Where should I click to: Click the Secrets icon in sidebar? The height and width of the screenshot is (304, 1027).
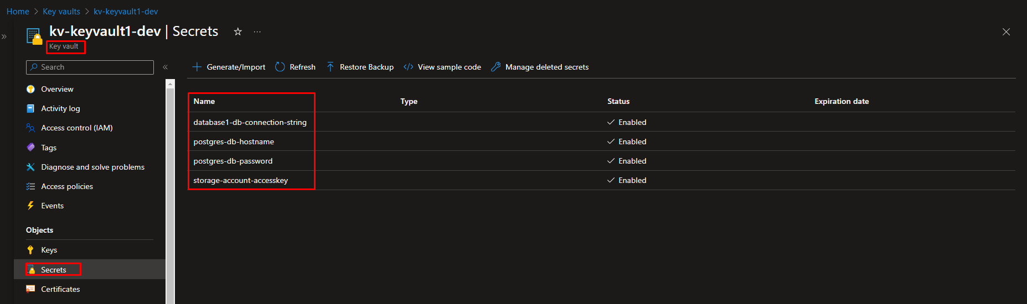point(32,270)
